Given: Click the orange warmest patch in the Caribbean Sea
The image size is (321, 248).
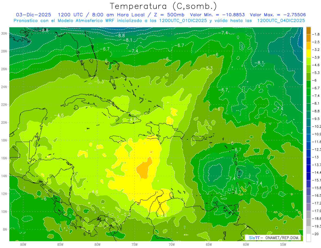Looking at the screenshot, I should 144,169.
